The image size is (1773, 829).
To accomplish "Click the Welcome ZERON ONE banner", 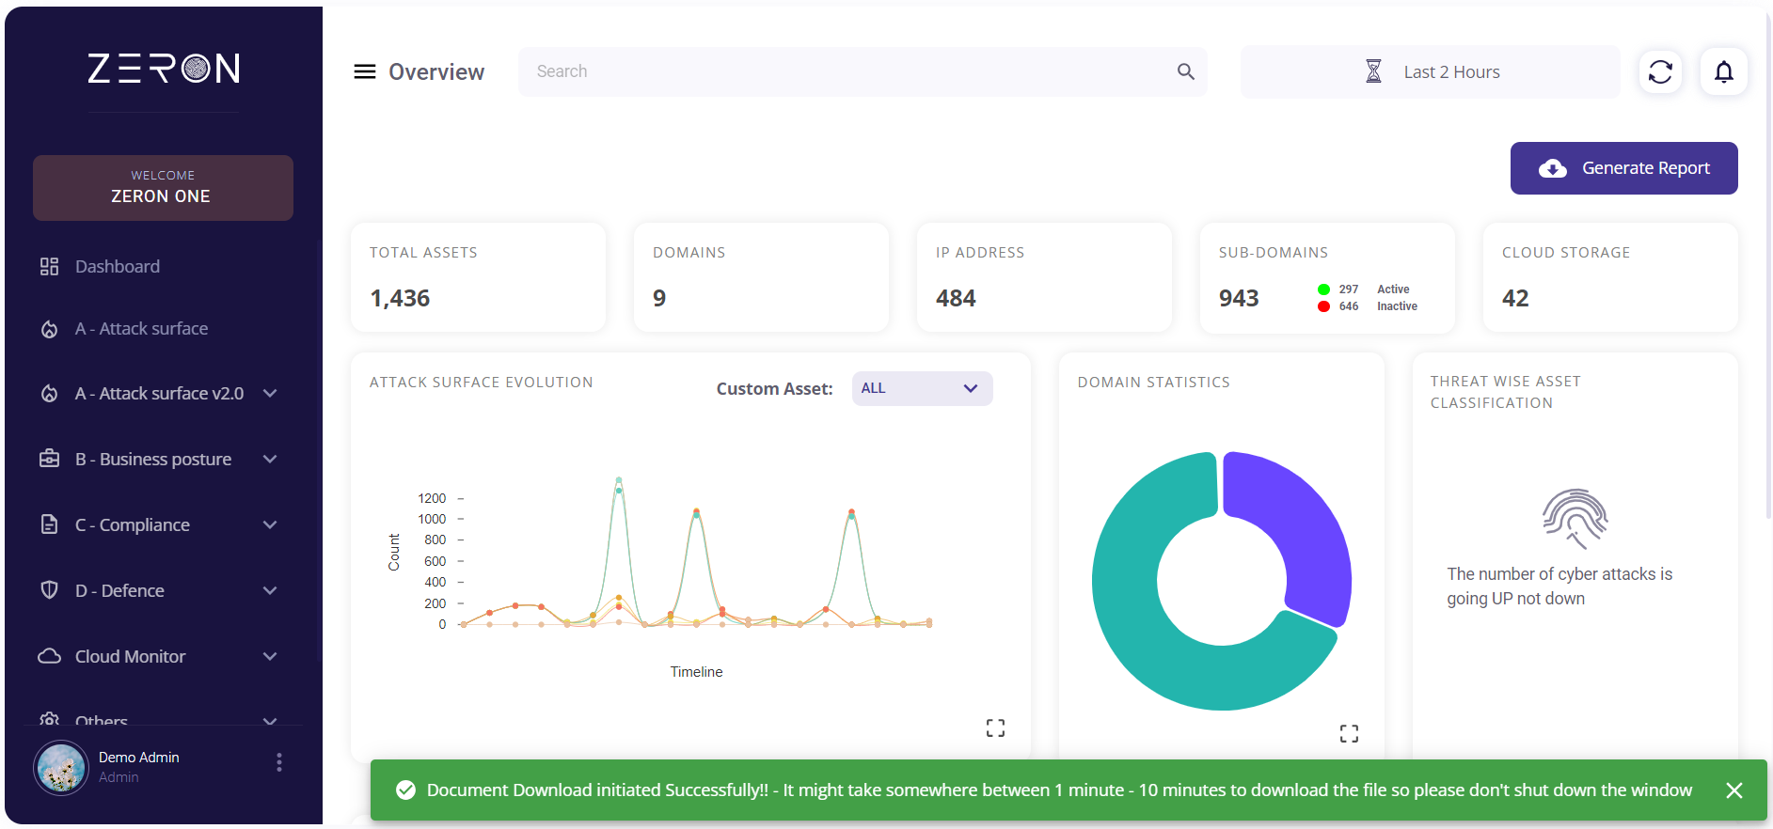I will (x=163, y=188).
